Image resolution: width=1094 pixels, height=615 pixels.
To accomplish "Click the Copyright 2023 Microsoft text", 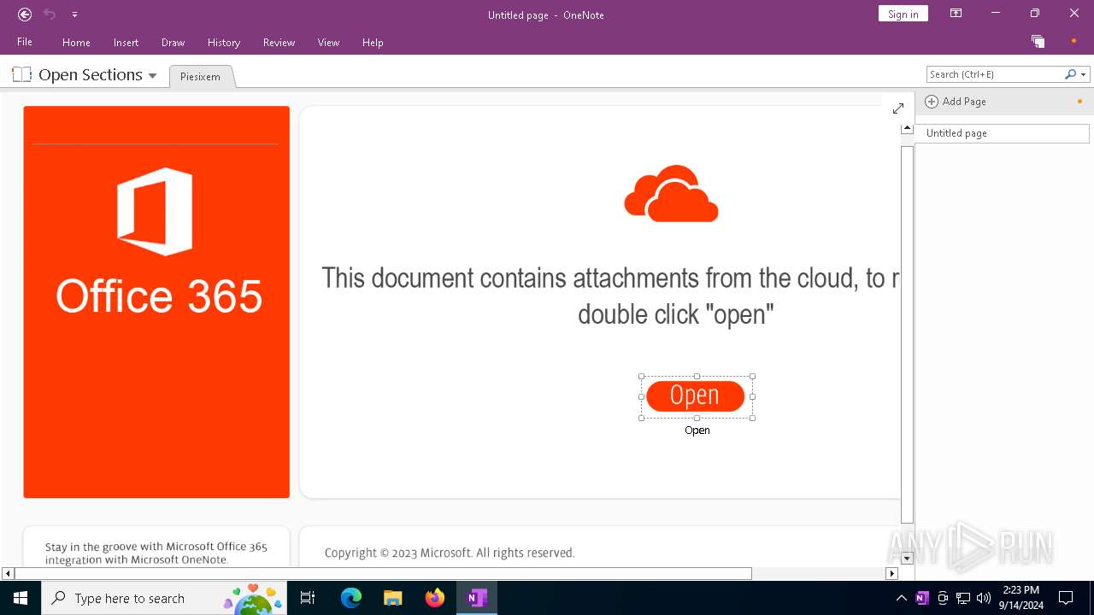I will pos(450,553).
